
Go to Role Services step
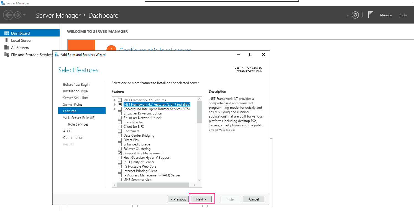point(78,124)
